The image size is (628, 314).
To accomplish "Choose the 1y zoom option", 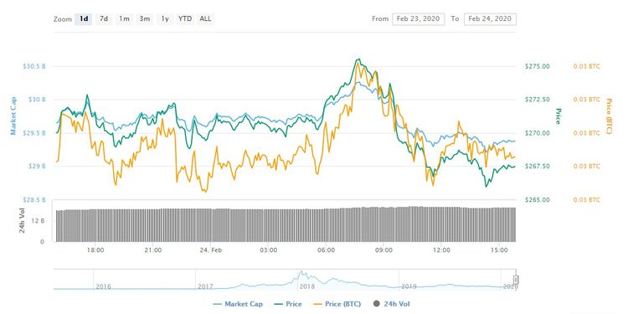I will [165, 18].
